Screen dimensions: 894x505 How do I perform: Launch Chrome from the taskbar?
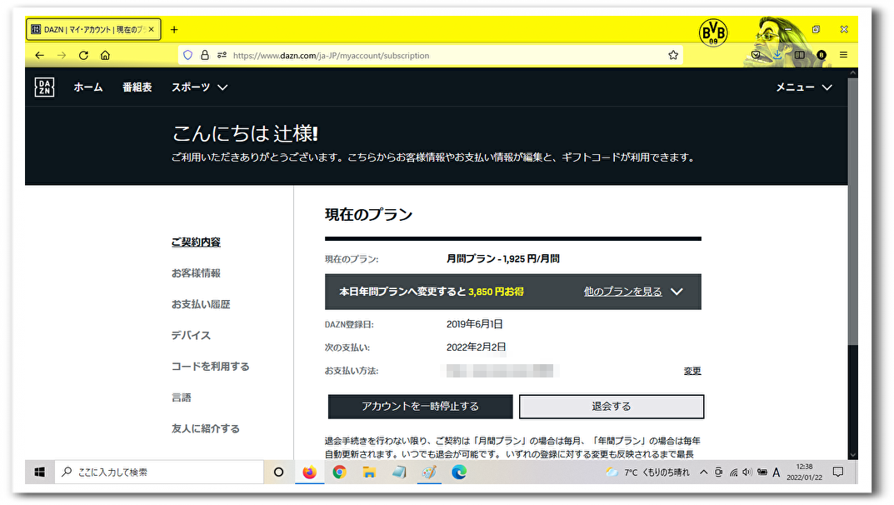click(x=339, y=472)
